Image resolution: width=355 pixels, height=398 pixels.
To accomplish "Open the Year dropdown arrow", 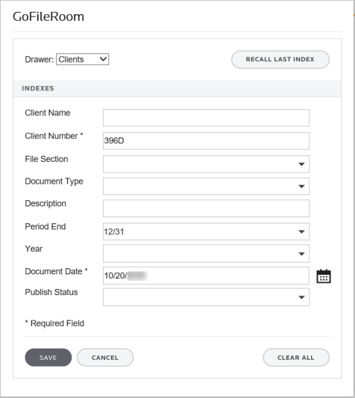I will point(301,254).
